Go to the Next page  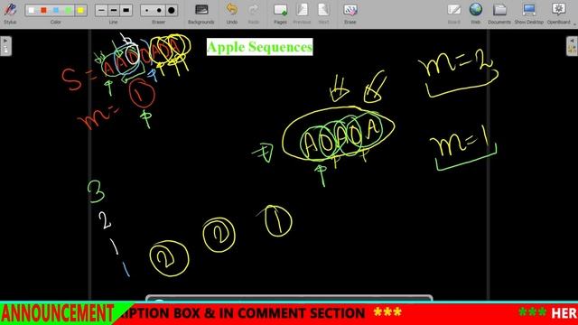[323, 10]
